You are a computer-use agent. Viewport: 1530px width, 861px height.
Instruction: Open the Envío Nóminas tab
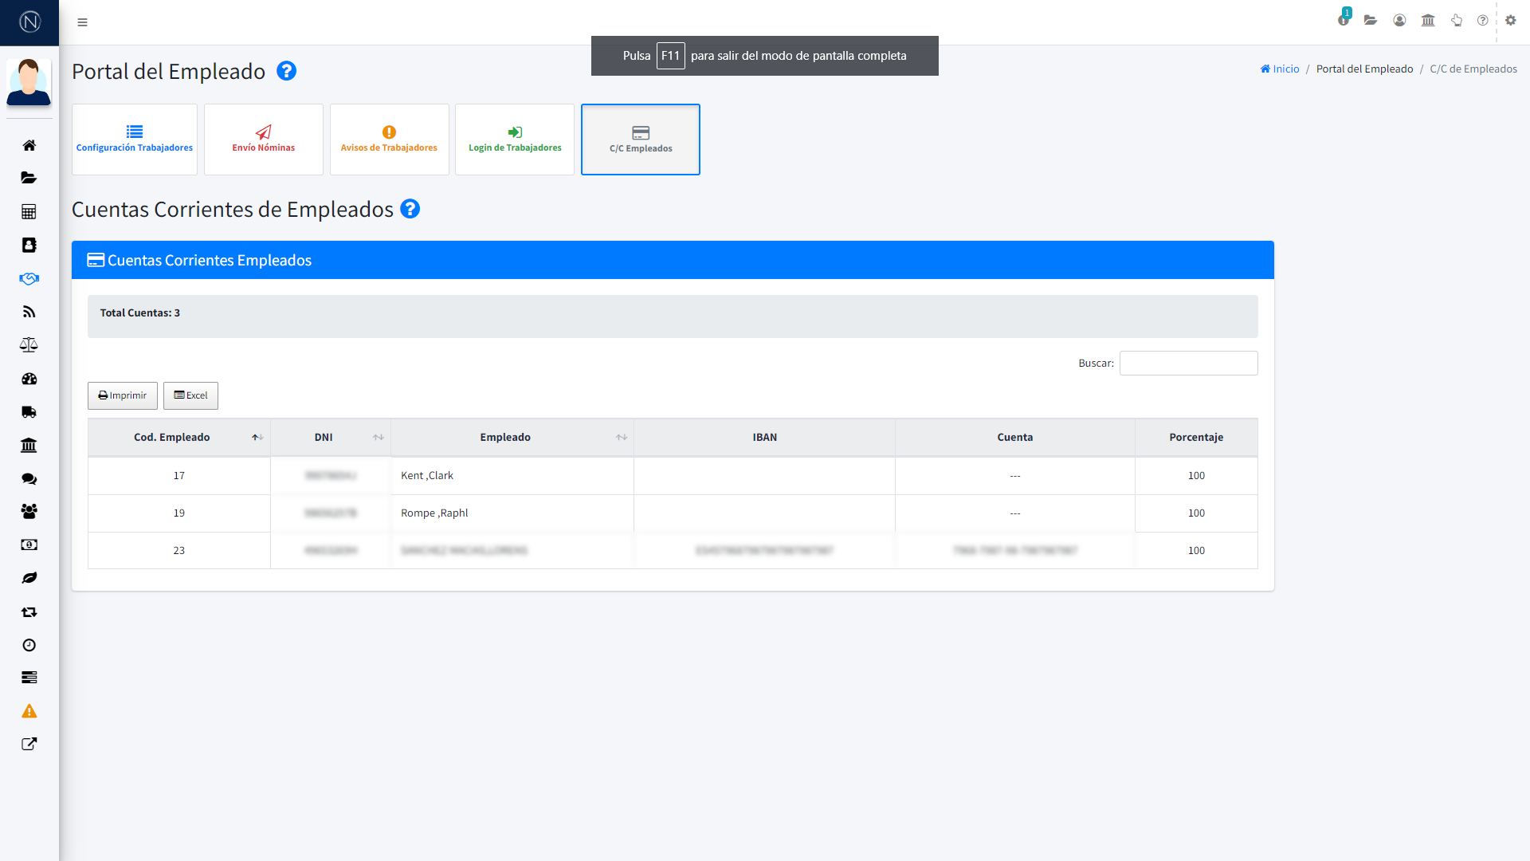click(264, 140)
